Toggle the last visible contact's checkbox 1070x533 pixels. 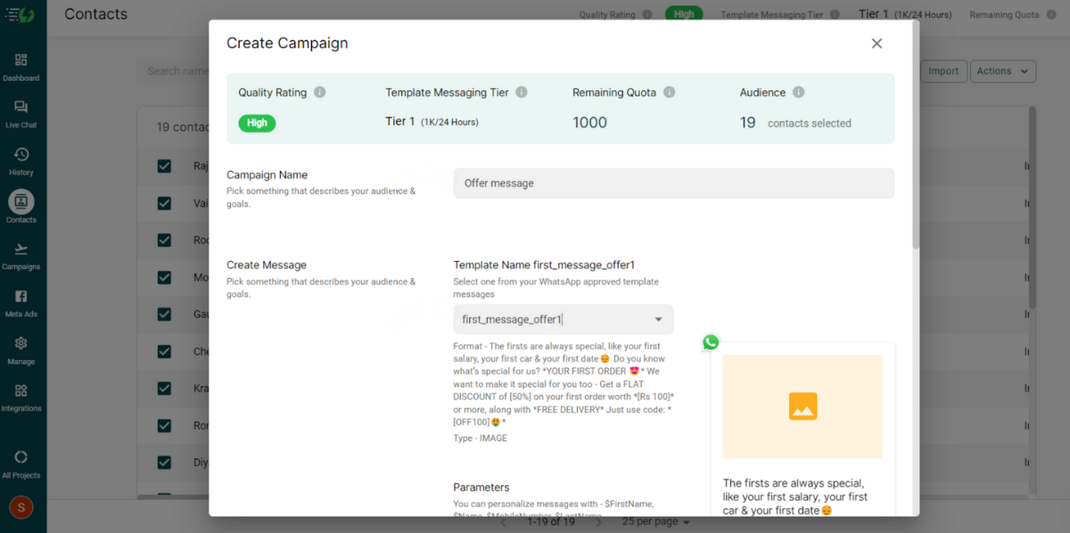(163, 463)
